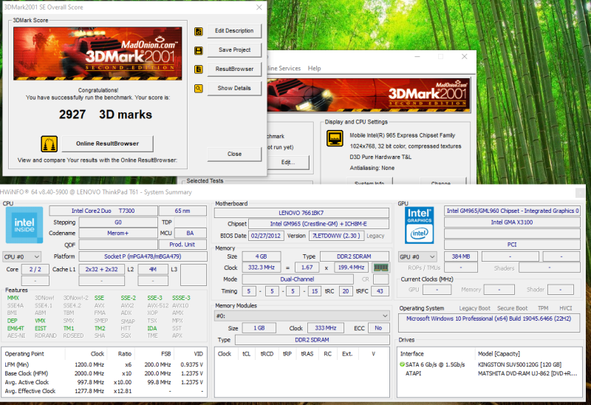The image size is (591, 405).
Task: Click Save Project button
Action: click(x=234, y=50)
